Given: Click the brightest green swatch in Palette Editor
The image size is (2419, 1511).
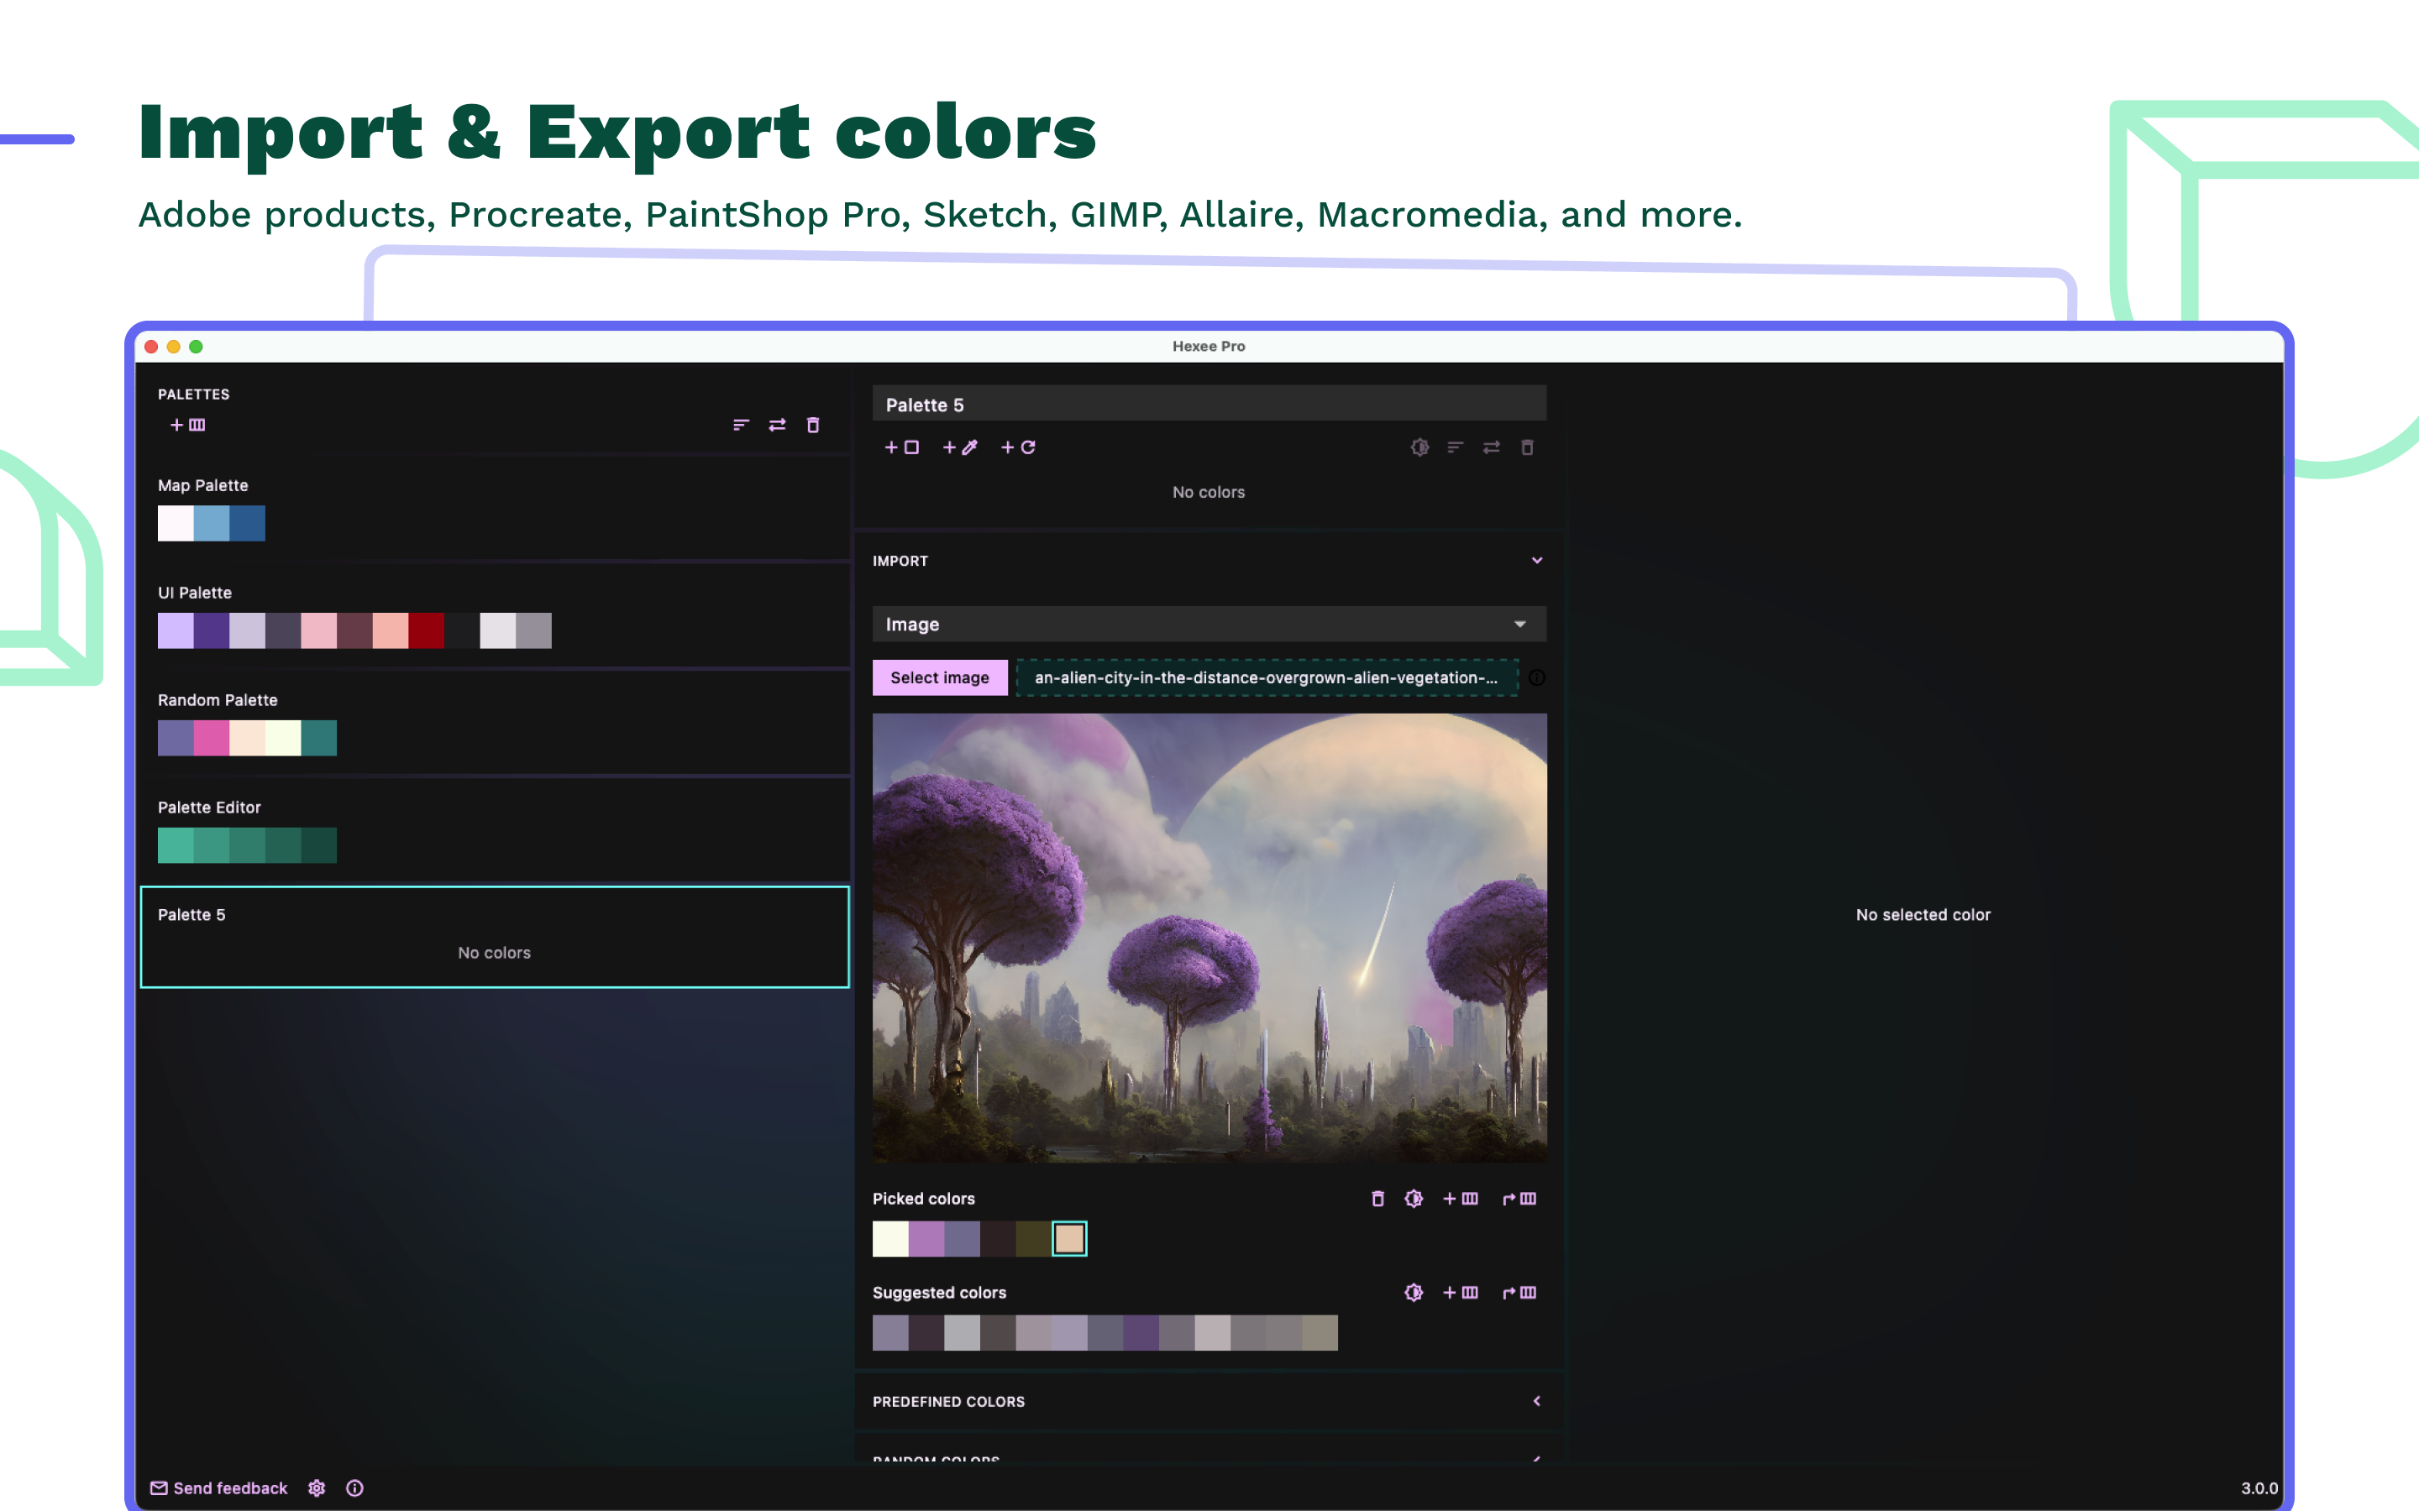Looking at the screenshot, I should (x=176, y=845).
